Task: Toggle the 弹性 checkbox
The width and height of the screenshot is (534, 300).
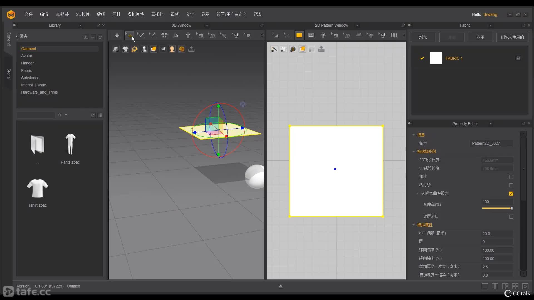Action: (x=511, y=177)
